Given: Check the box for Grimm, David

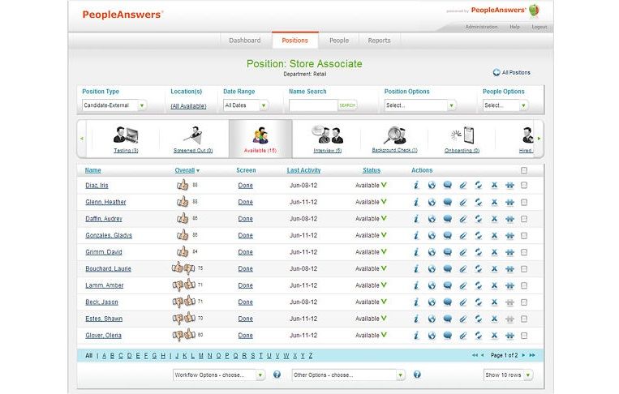Looking at the screenshot, I should point(524,252).
